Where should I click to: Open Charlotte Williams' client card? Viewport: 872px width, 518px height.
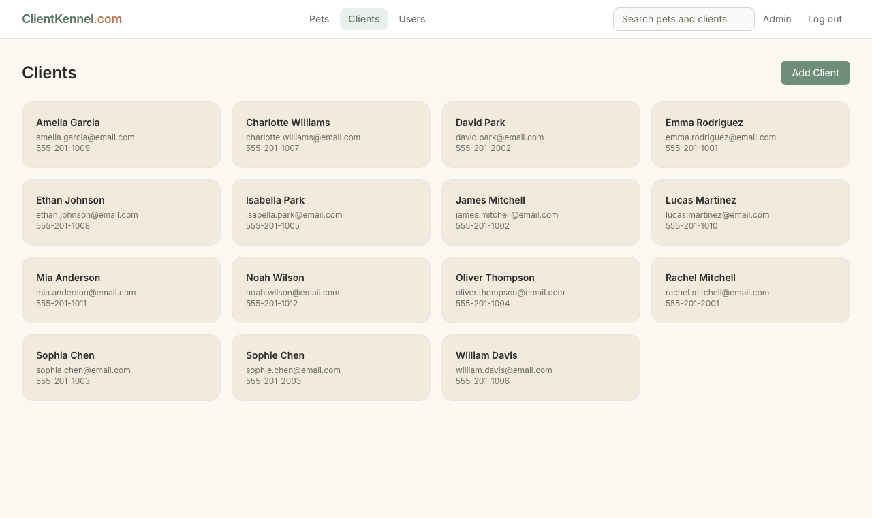[x=331, y=135]
